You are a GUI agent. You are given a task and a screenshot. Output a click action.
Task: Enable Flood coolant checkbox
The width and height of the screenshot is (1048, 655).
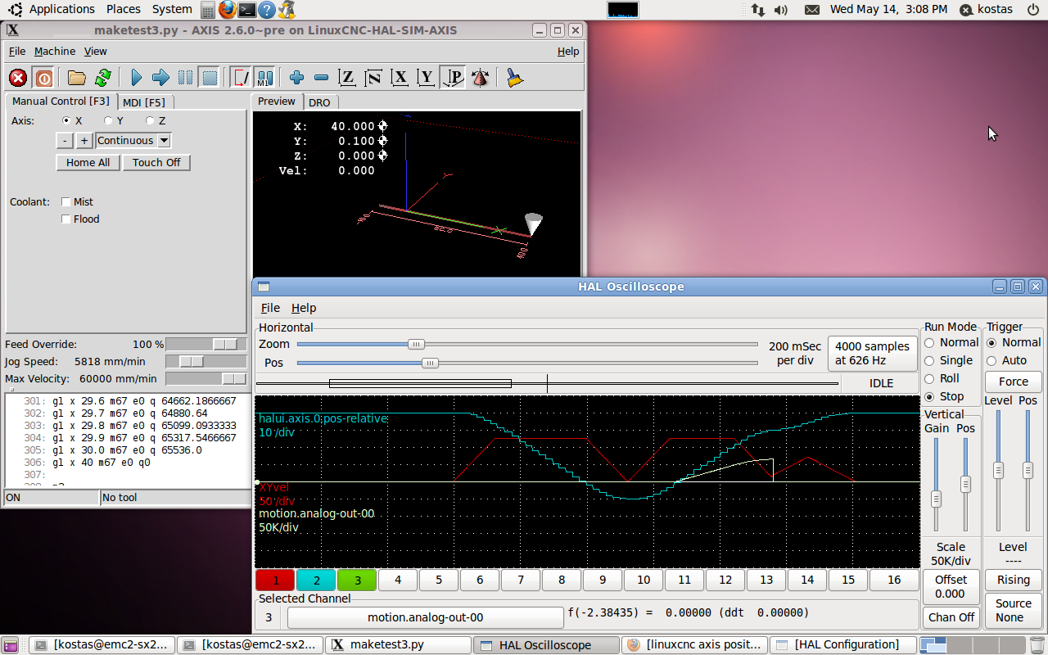click(66, 219)
